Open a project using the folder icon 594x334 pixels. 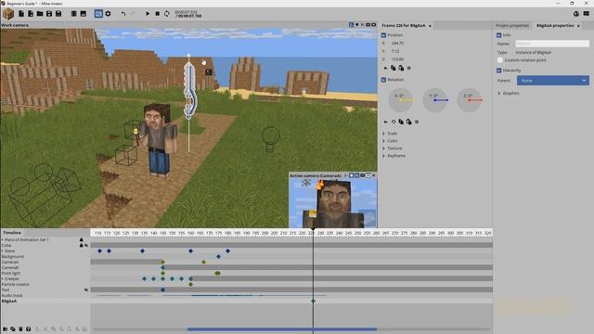40,14
